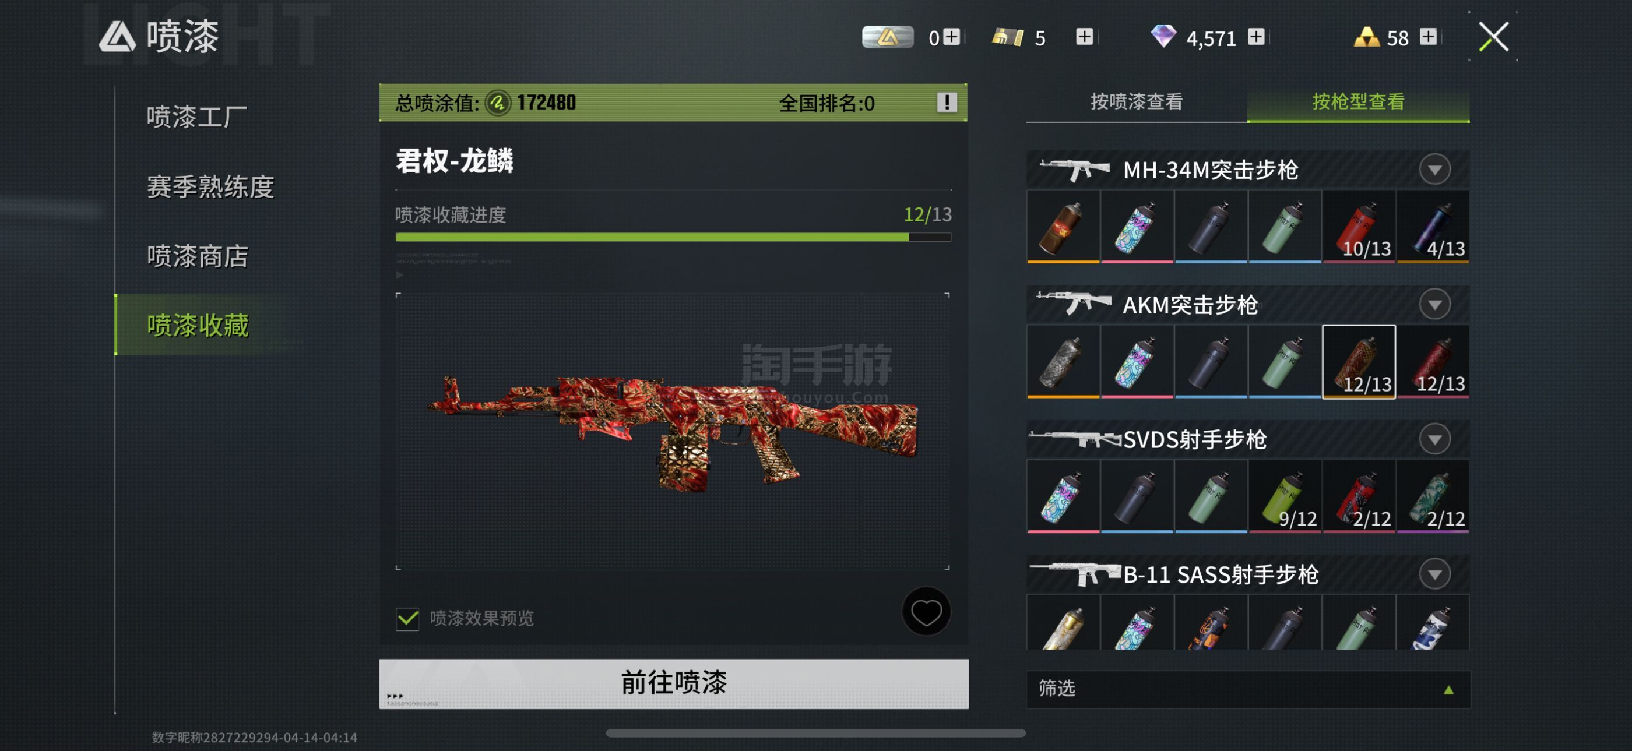Click the plus next to the ticket count 5
The width and height of the screenshot is (1632, 751).
pos(1084,37)
